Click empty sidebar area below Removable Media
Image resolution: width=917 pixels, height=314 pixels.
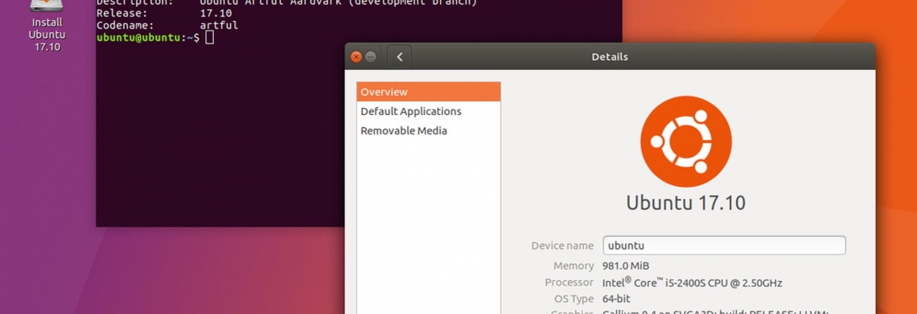[429, 229]
